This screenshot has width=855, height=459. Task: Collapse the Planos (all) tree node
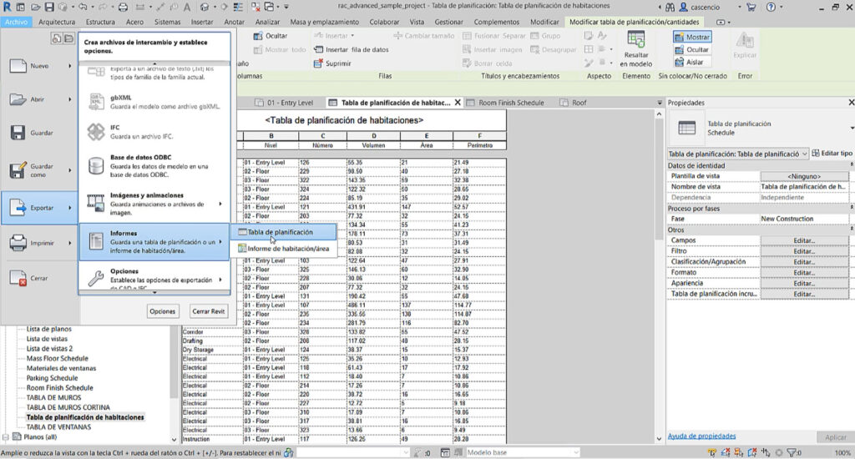coord(7,436)
